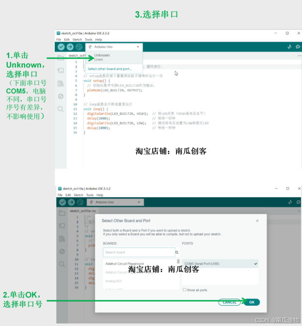Click digitalWrite(LED_BUILTIN, HIGH) code line
This screenshot has width=302, height=326.
[117, 113]
